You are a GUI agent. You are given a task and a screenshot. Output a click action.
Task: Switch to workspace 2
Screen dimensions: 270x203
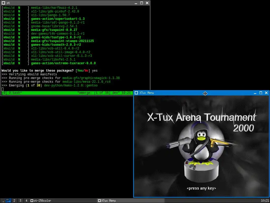click(14, 201)
